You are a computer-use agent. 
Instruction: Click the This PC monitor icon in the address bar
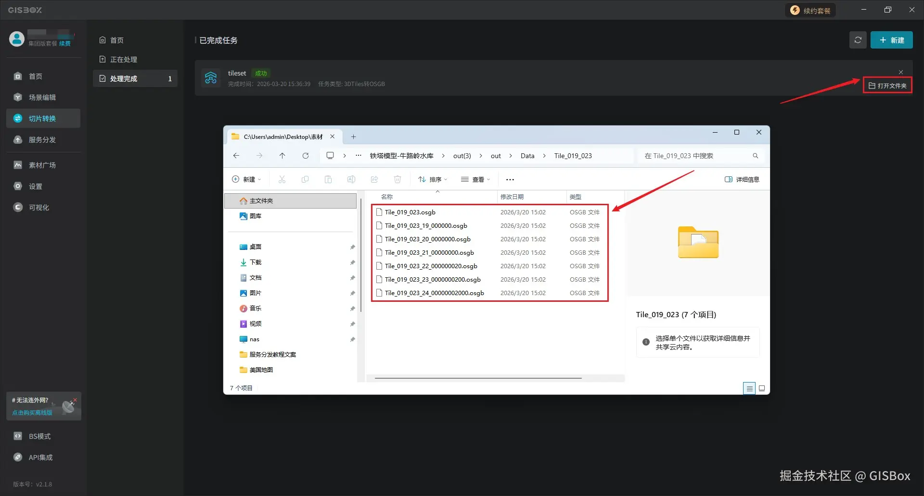330,156
